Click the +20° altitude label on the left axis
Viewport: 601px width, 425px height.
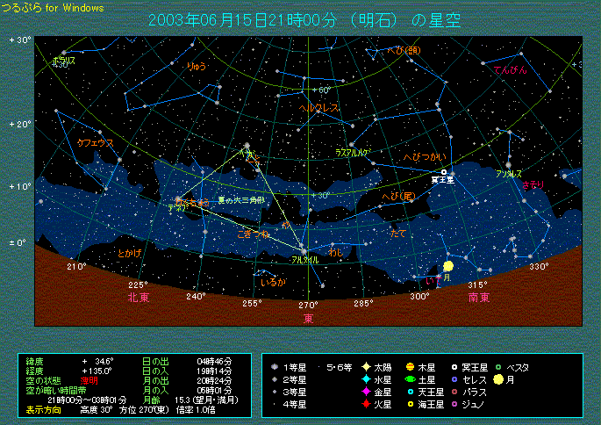20,125
